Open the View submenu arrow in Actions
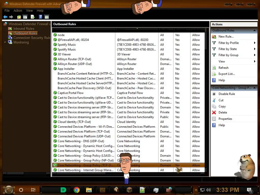The height and width of the screenshot is (195, 260). coord(255,61)
